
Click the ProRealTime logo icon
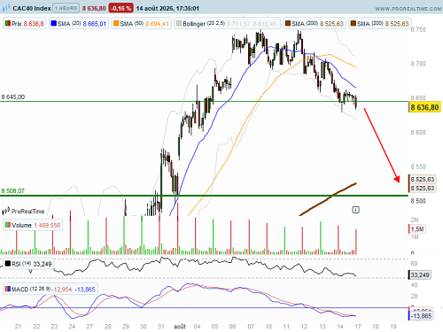click(6, 211)
